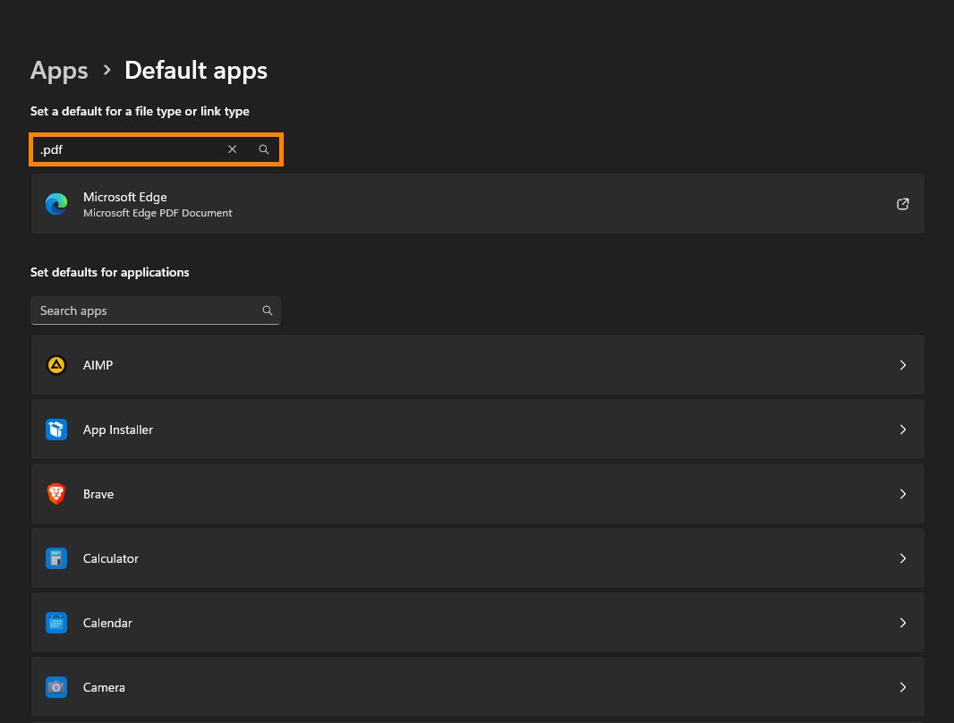Screen dimensions: 954x723
Task: Click into the .pdf file type field
Action: tap(156, 149)
